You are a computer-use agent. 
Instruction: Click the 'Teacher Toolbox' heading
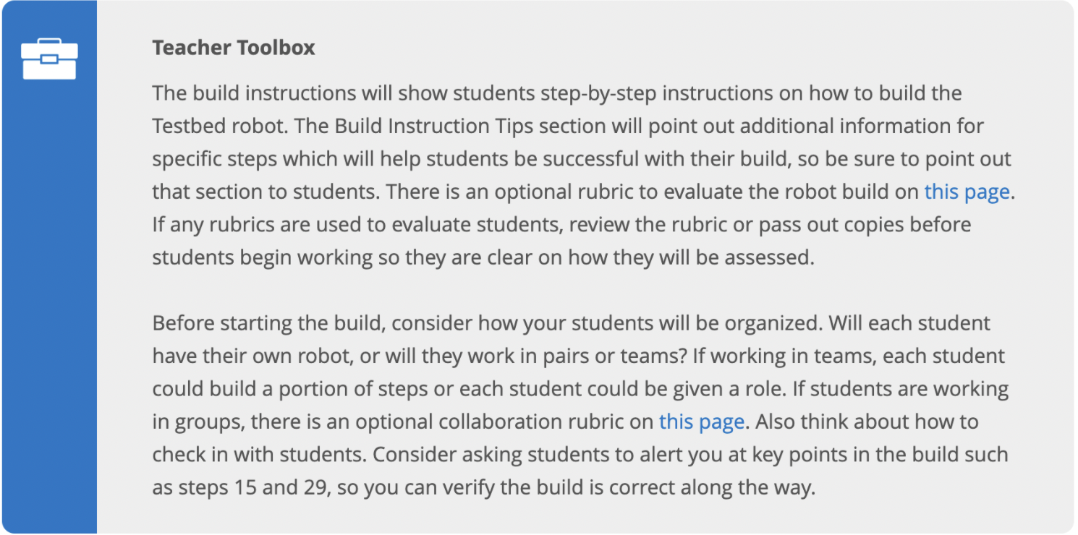pos(234,48)
